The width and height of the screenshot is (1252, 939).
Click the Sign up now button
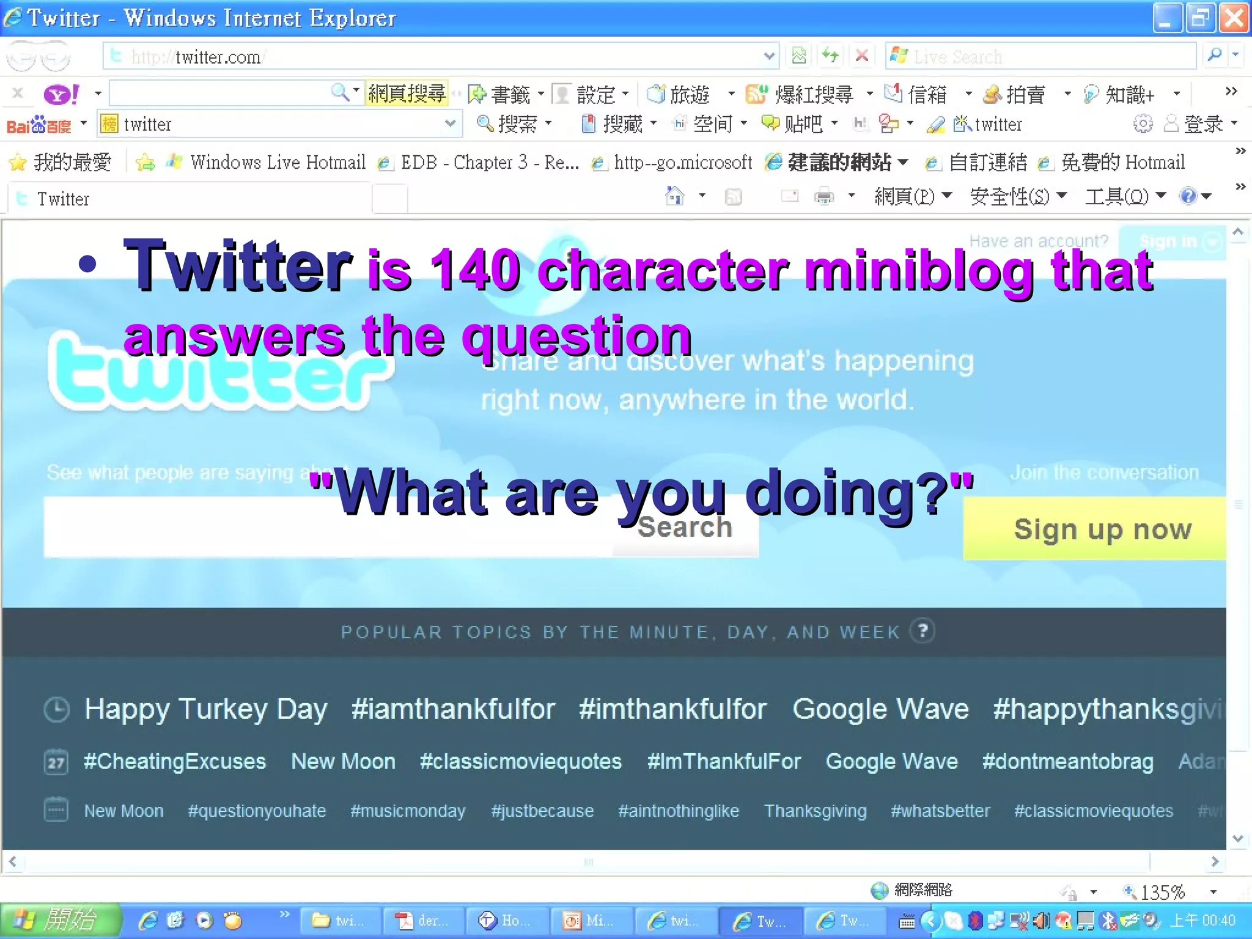(x=1102, y=529)
